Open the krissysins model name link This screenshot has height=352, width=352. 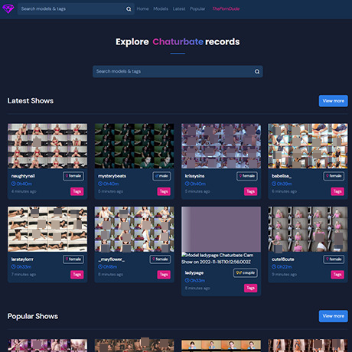(x=194, y=176)
